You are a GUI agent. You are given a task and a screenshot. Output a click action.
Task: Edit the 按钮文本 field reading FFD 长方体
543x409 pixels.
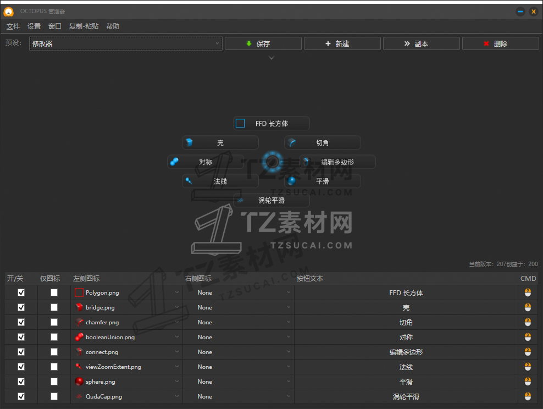(406, 292)
